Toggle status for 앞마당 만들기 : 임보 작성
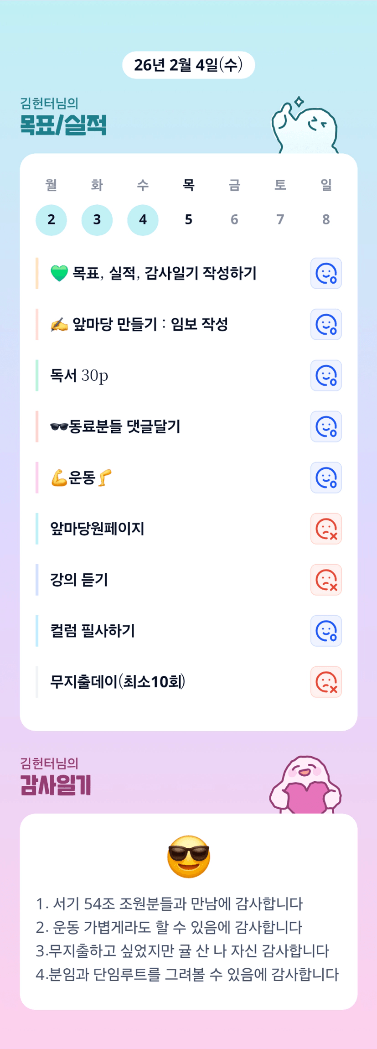The height and width of the screenshot is (1049, 377). (x=326, y=324)
